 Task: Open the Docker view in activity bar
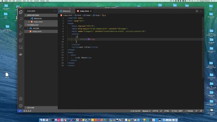21,54
